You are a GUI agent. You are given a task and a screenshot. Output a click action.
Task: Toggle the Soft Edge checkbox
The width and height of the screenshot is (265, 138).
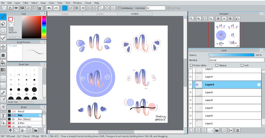tap(169, 8)
